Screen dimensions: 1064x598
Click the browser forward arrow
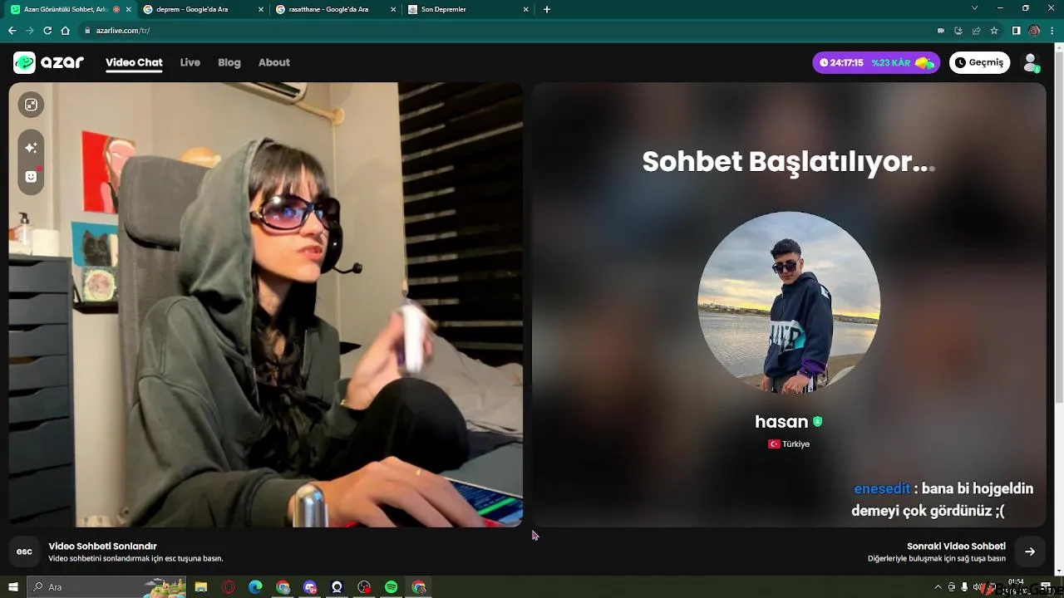30,31
